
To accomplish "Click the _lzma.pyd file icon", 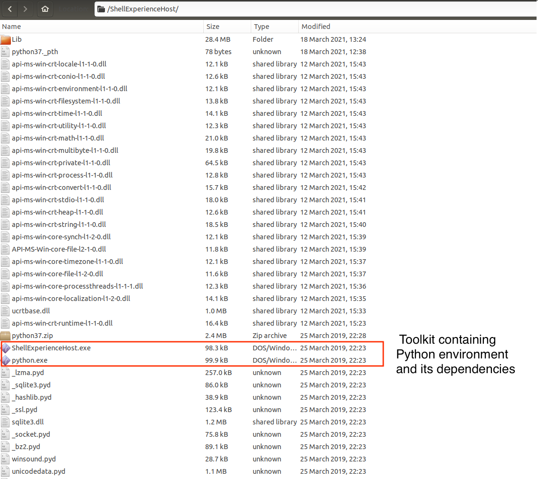I will click(x=5, y=373).
